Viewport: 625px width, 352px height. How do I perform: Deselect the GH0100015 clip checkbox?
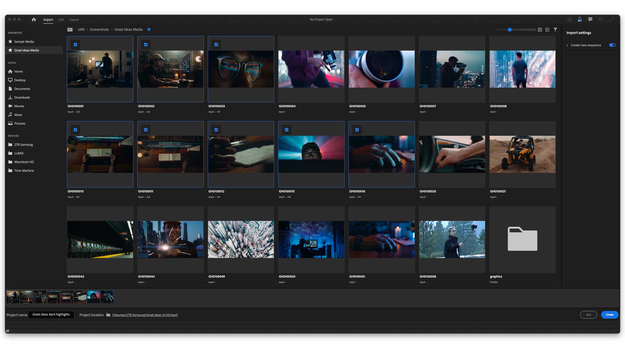pyautogui.click(x=287, y=130)
